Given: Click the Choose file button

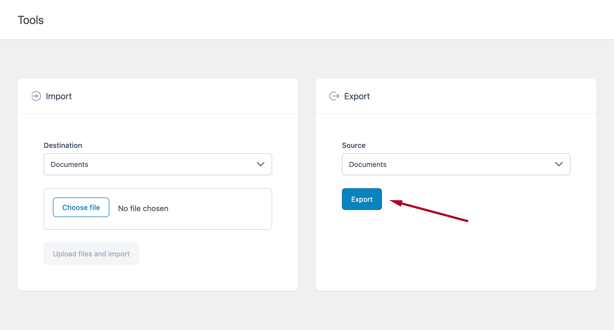Looking at the screenshot, I should tap(81, 207).
